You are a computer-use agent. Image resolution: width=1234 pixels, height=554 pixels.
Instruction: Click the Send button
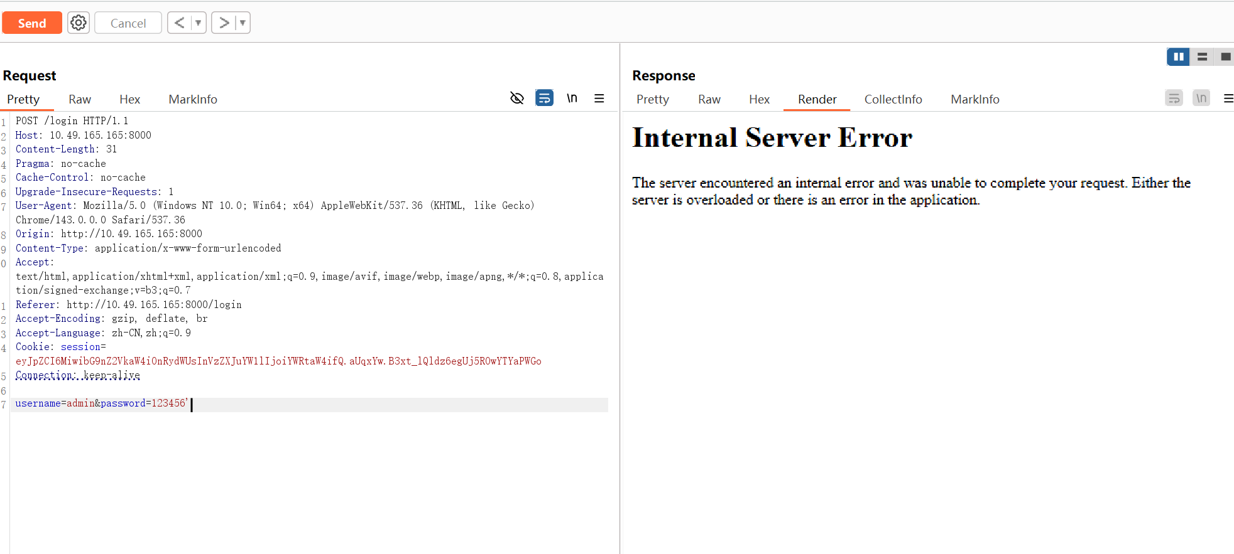[32, 23]
